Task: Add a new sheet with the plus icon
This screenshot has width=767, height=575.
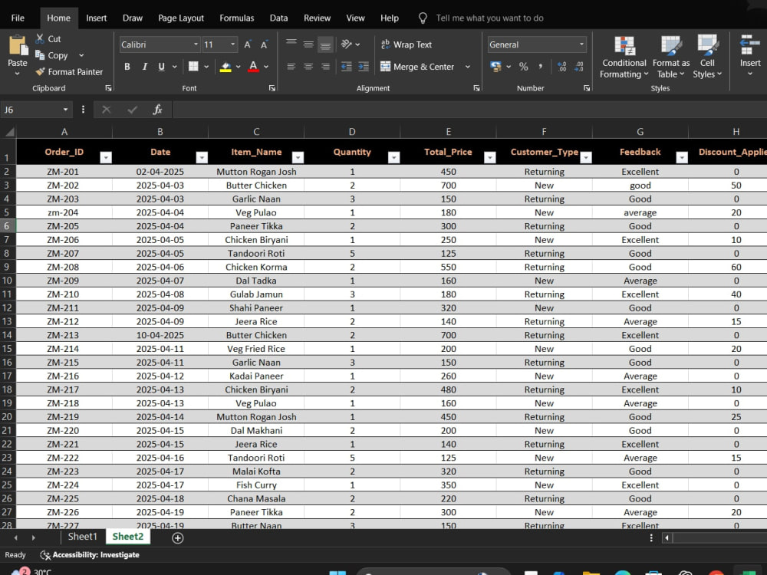Action: click(178, 538)
